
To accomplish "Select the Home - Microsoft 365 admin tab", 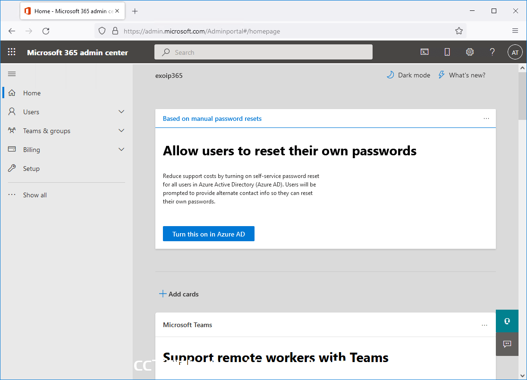I will [x=72, y=11].
